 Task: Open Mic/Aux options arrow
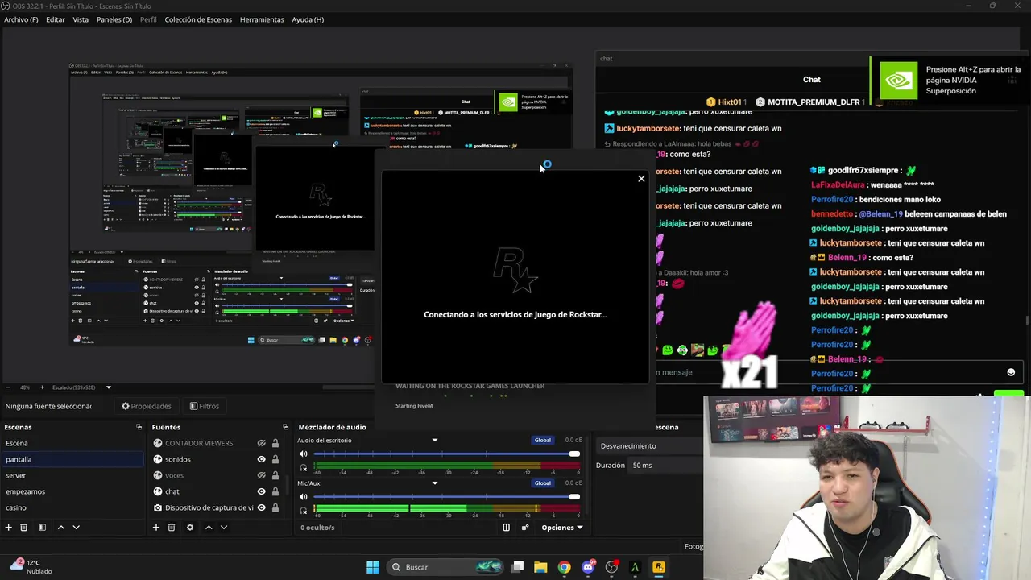pos(435,483)
